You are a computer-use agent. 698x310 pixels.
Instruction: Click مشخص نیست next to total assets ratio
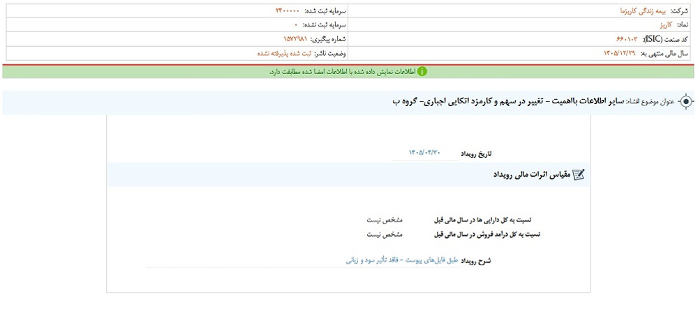(x=385, y=220)
